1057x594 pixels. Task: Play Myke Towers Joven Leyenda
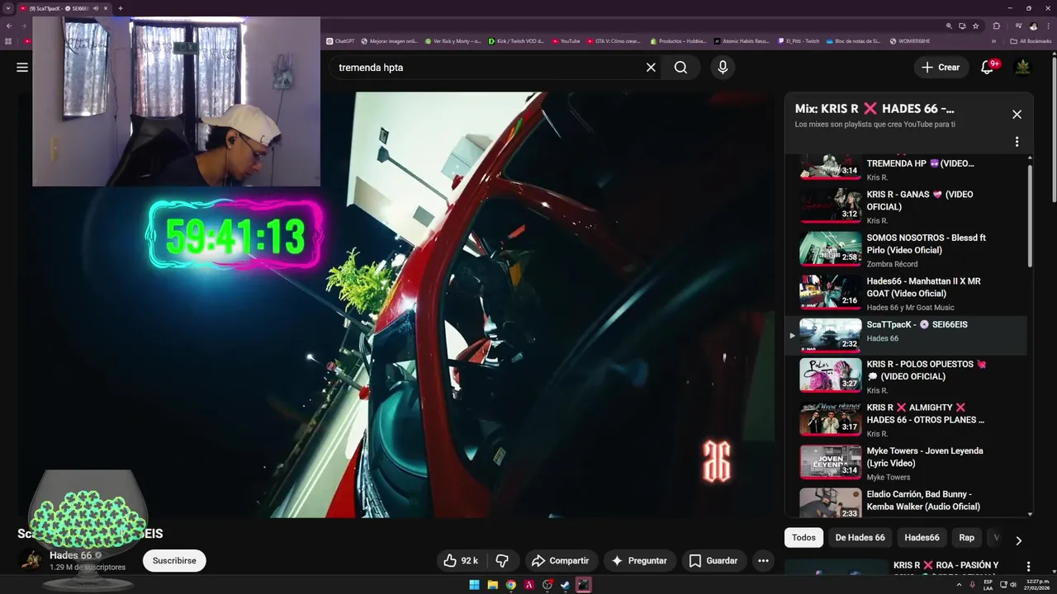coord(906,463)
